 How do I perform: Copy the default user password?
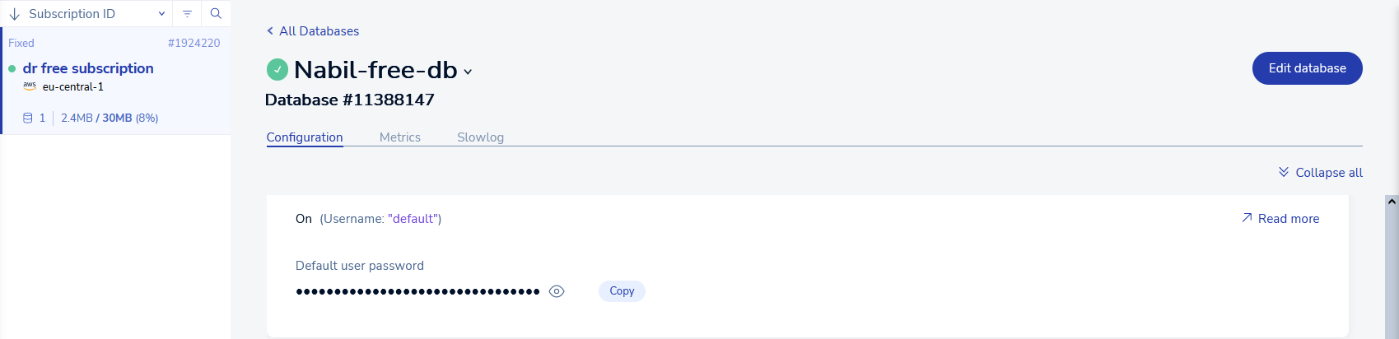622,291
